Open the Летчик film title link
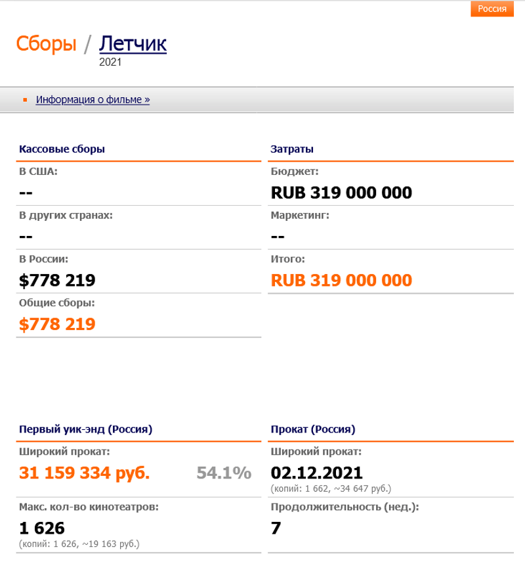Image resolution: width=525 pixels, height=562 pixels. tap(133, 43)
